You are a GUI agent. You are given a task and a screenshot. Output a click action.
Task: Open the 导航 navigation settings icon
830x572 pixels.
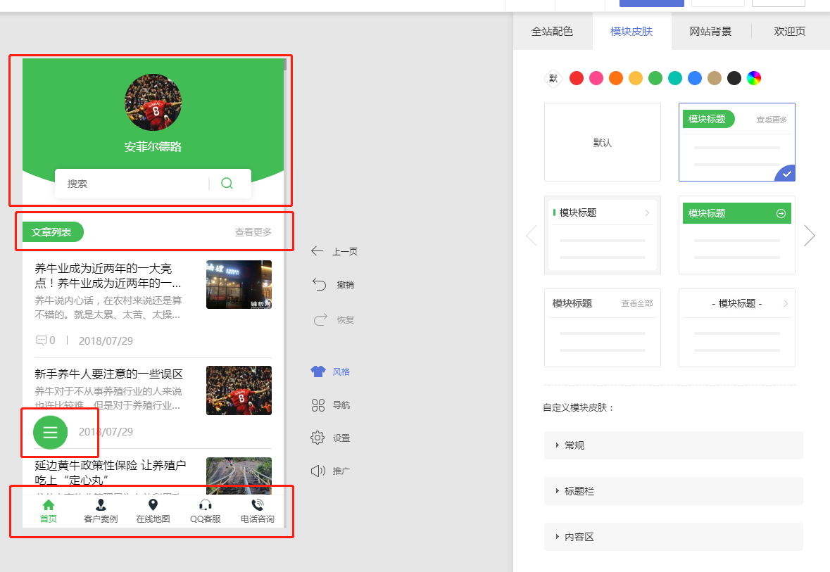318,405
